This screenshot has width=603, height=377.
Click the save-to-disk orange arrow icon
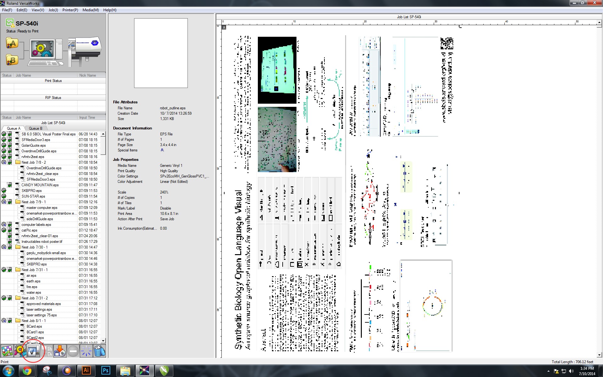pyautogui.click(x=60, y=351)
